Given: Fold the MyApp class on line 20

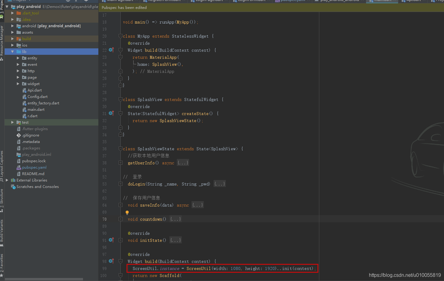Looking at the screenshot, I should (120, 36).
